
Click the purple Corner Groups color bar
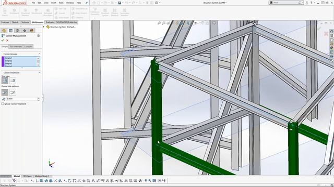click(x=3, y=61)
